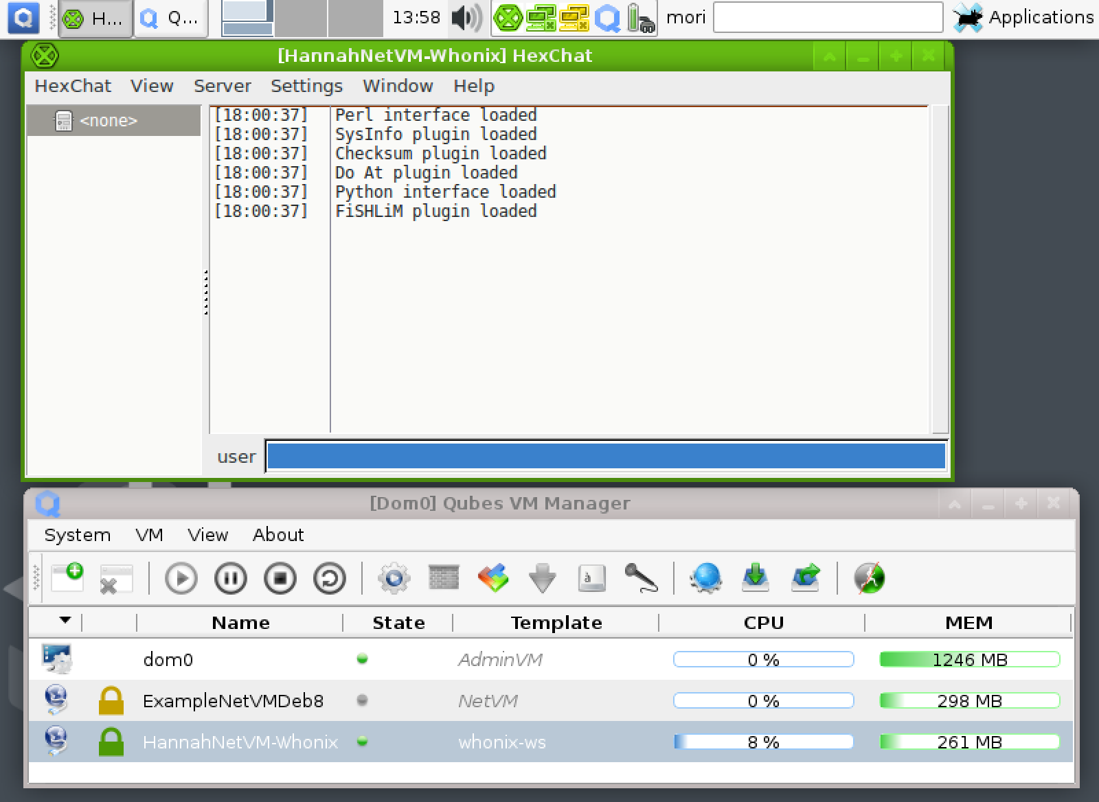Click the yellow lock icon of ExampleNetVMDeb8

[x=111, y=700]
